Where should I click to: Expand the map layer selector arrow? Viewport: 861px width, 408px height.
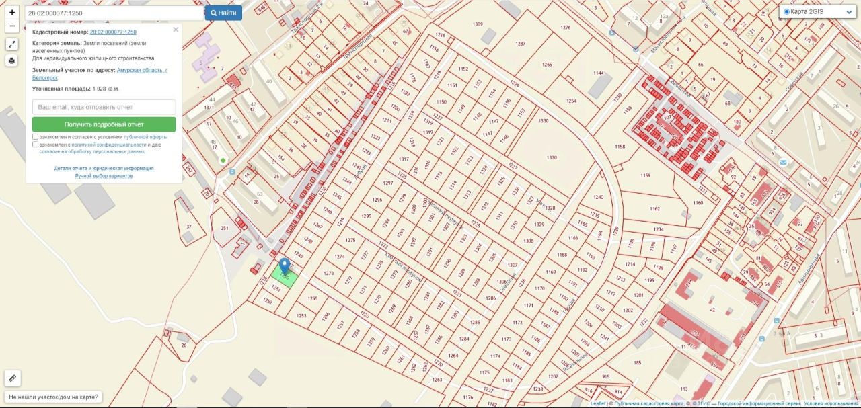(848, 12)
